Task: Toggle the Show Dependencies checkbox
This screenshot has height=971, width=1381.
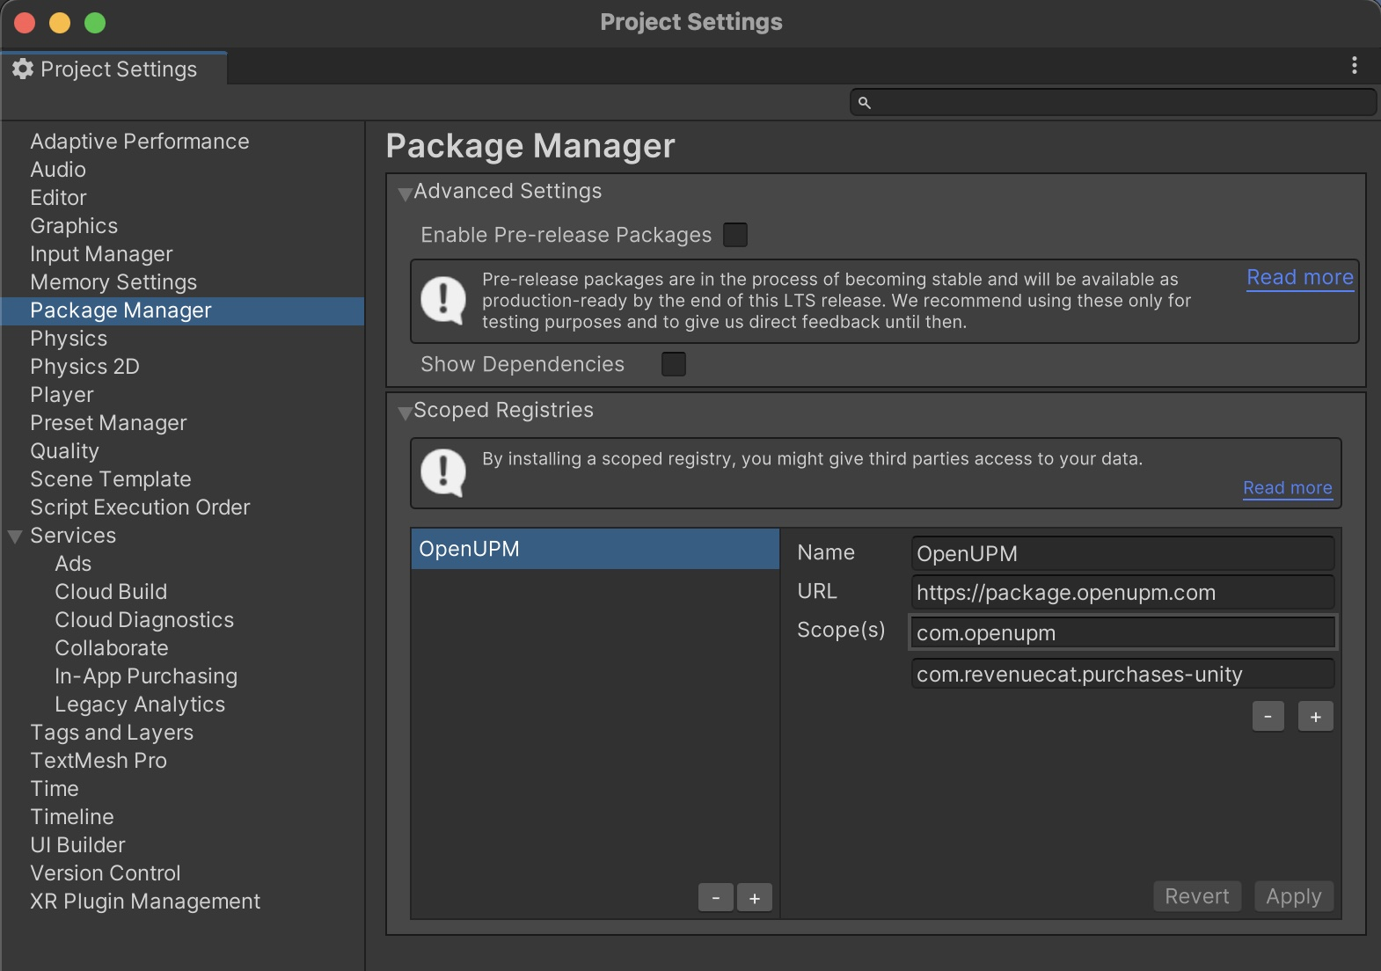Action: [674, 364]
